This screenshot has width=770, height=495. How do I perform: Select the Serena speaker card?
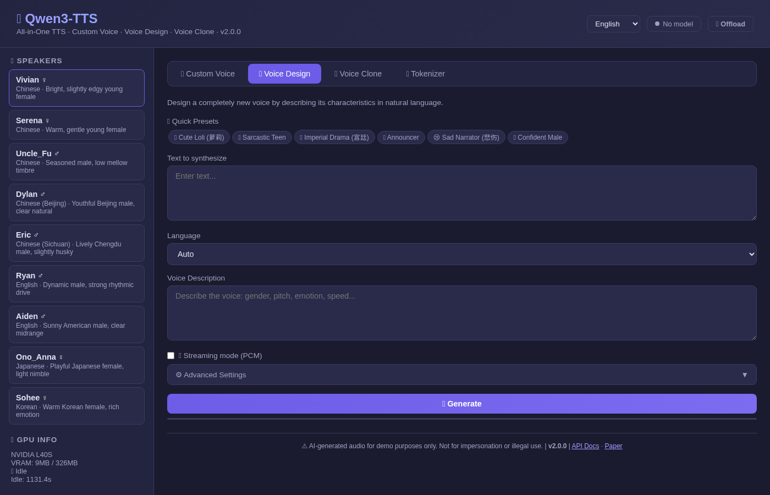point(76,125)
